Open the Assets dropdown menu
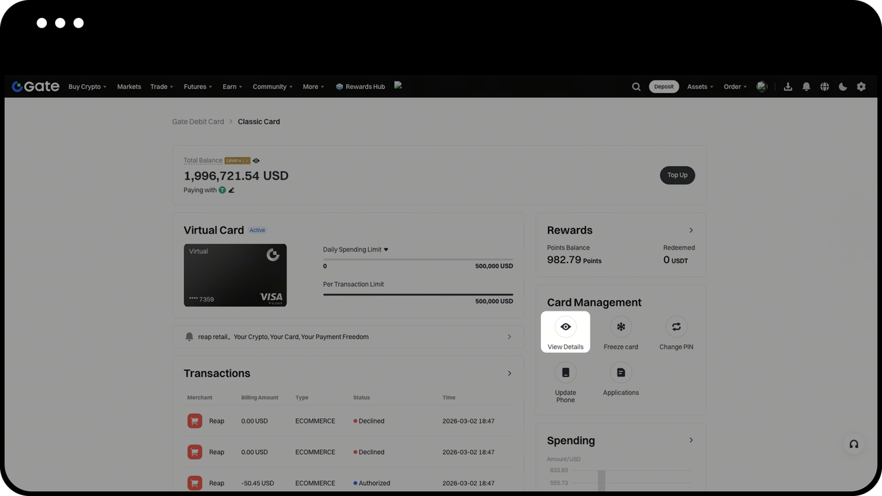Viewport: 882px width, 496px height. pyautogui.click(x=700, y=87)
